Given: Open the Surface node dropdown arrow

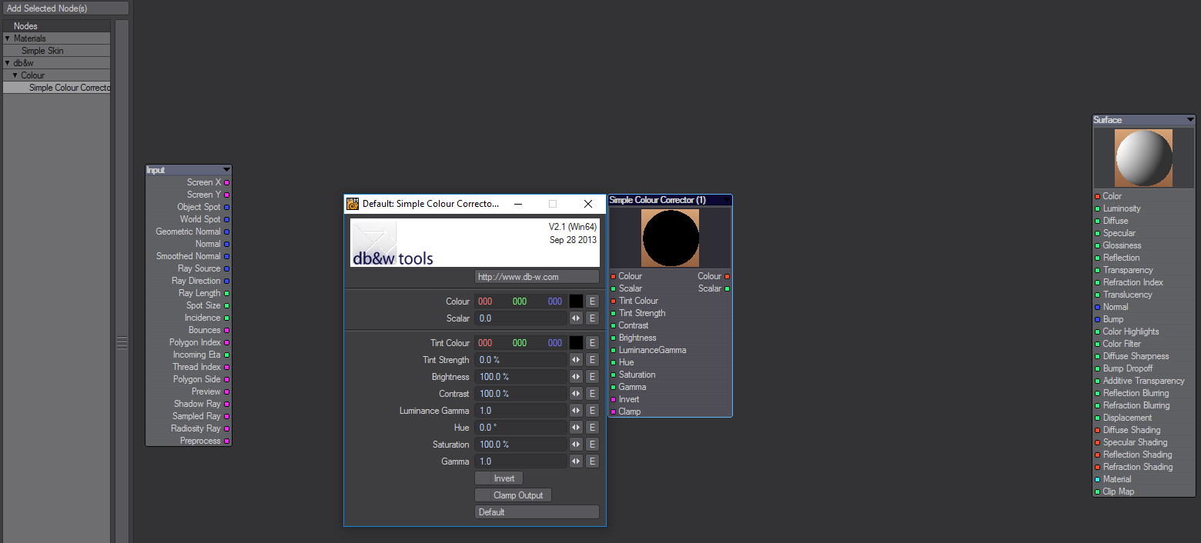Looking at the screenshot, I should (x=1190, y=120).
